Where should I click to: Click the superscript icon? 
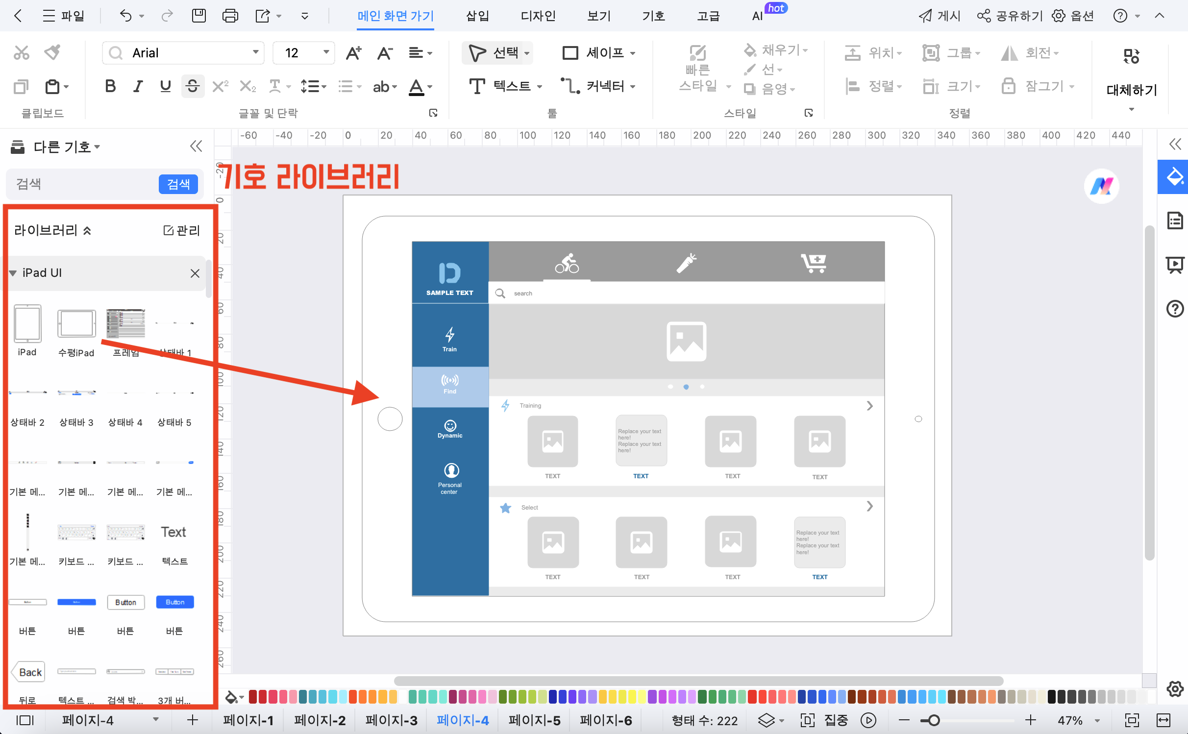click(x=220, y=87)
